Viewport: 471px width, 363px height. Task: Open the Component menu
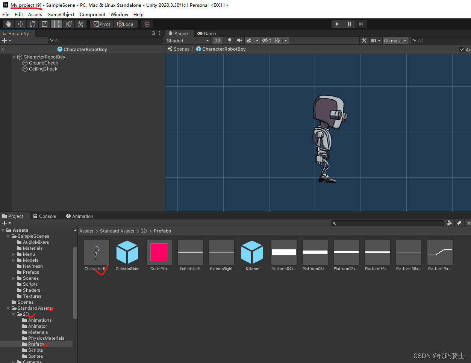pyautogui.click(x=92, y=14)
